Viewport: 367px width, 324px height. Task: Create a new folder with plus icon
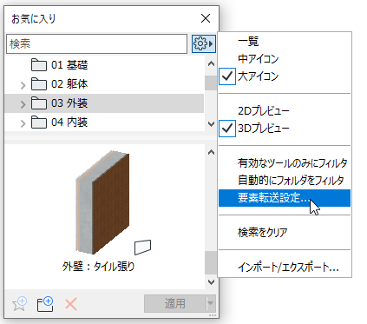pos(45,304)
